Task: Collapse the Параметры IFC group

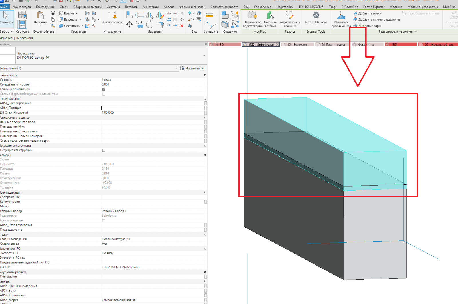Action: click(x=205, y=248)
